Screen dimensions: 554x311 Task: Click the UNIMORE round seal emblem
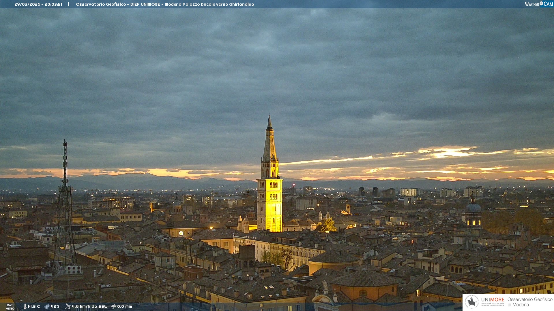472,302
